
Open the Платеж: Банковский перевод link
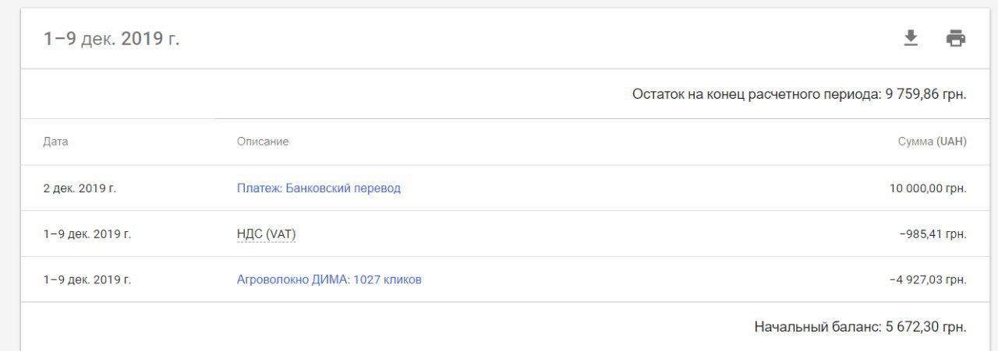(319, 188)
